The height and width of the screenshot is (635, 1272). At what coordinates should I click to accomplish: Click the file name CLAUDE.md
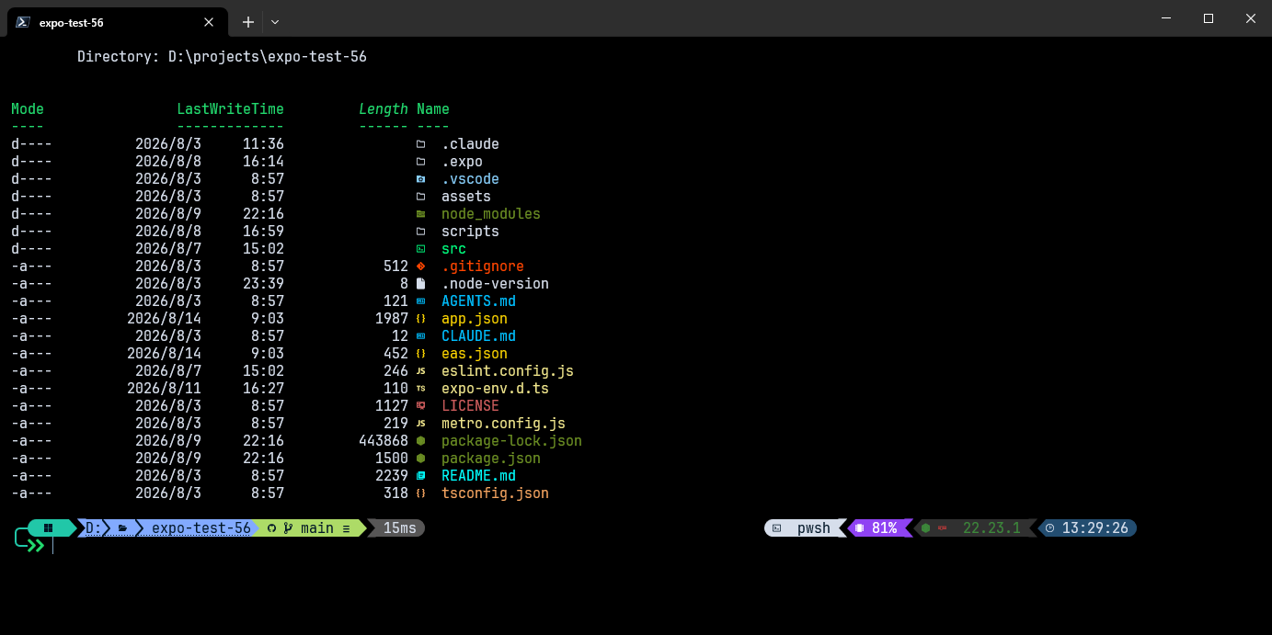(478, 336)
